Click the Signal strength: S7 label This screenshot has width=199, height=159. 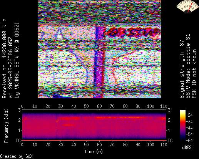(182, 69)
